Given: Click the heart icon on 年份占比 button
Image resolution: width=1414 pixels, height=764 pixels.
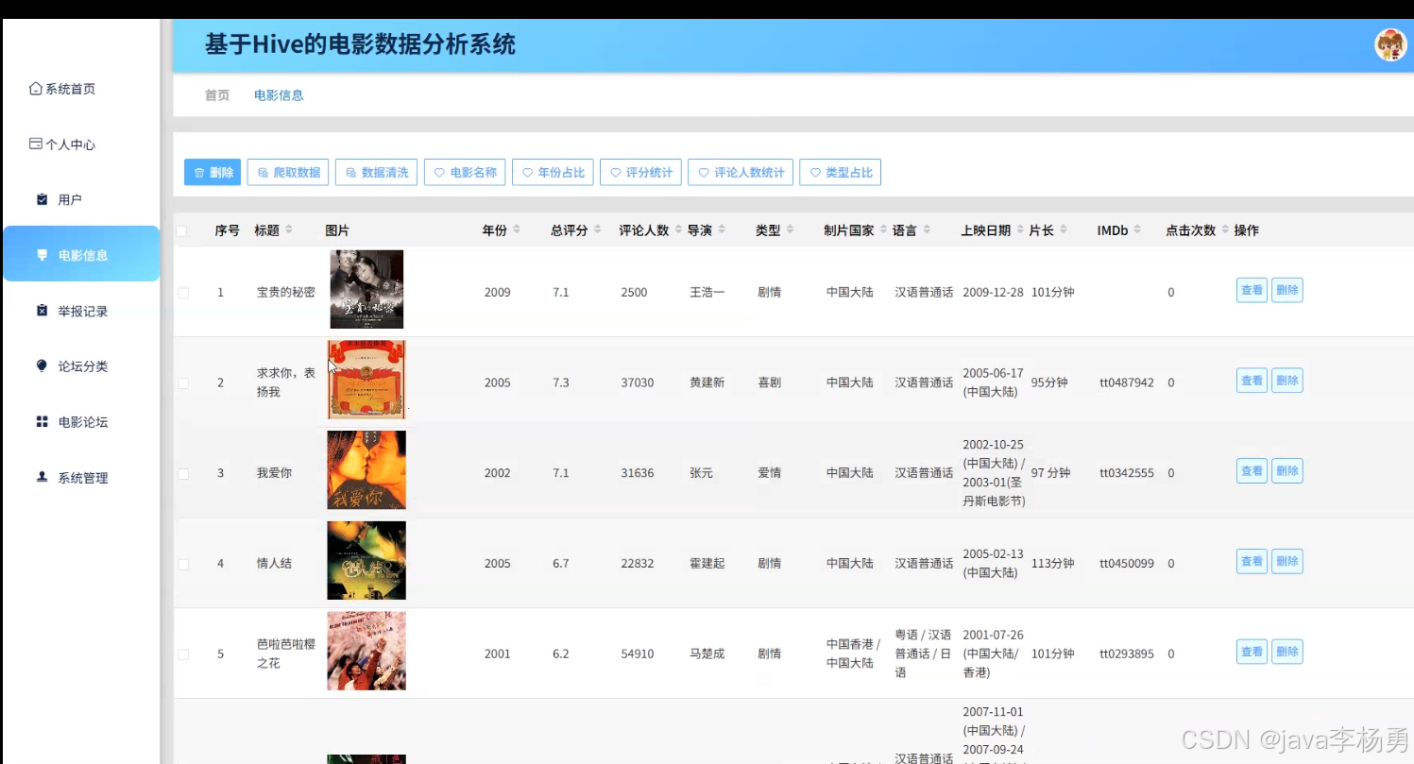Looking at the screenshot, I should click(x=527, y=173).
